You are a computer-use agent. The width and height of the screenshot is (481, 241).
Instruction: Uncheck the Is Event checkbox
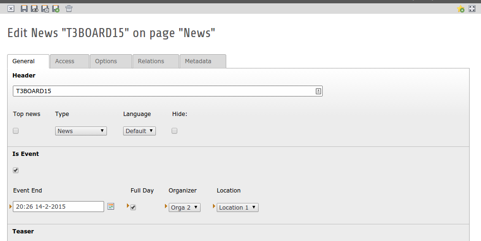coord(16,170)
